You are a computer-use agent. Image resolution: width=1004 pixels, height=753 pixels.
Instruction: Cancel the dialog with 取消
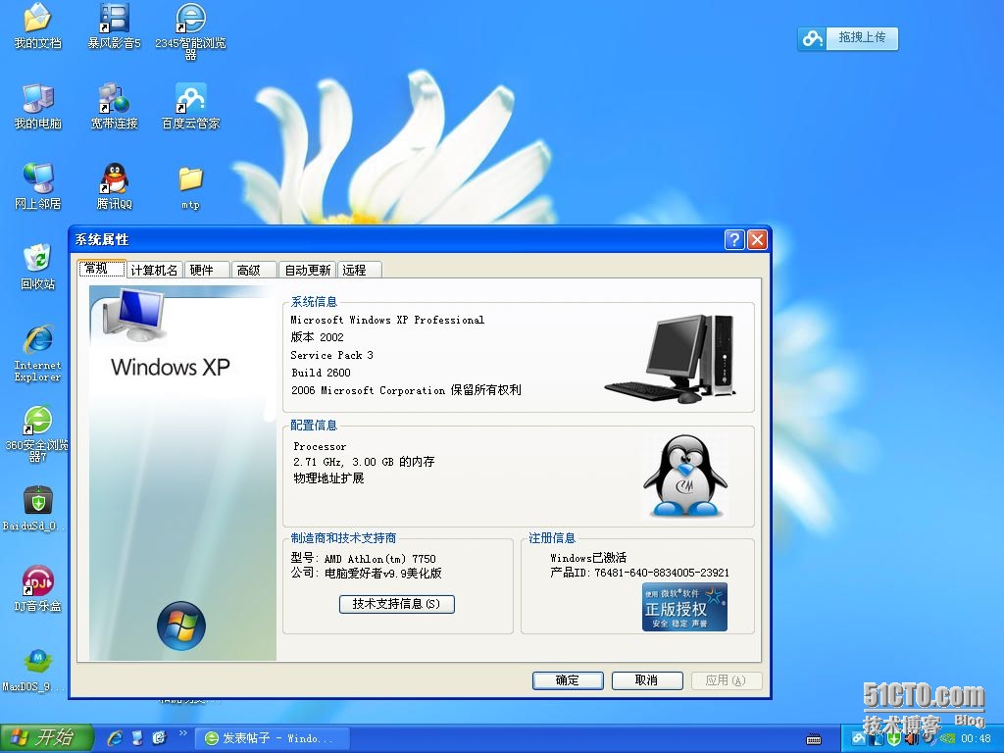(x=647, y=680)
